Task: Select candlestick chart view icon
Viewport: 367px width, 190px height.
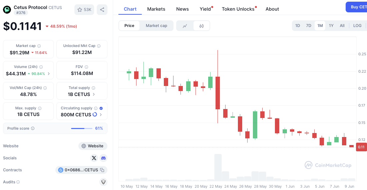Action: click(202, 26)
